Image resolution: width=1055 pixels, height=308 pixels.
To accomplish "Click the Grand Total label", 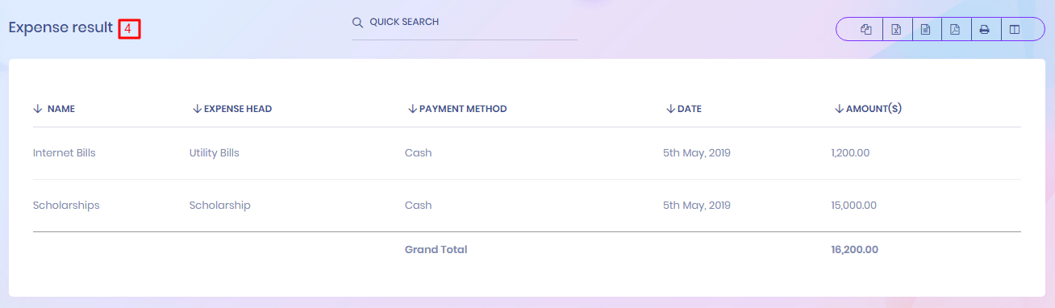I will click(x=436, y=249).
